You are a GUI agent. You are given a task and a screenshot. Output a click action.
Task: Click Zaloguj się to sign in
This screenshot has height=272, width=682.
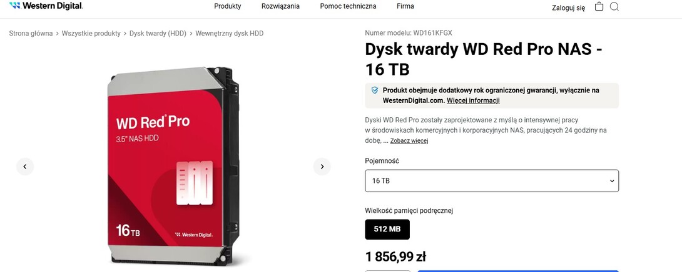click(x=569, y=8)
